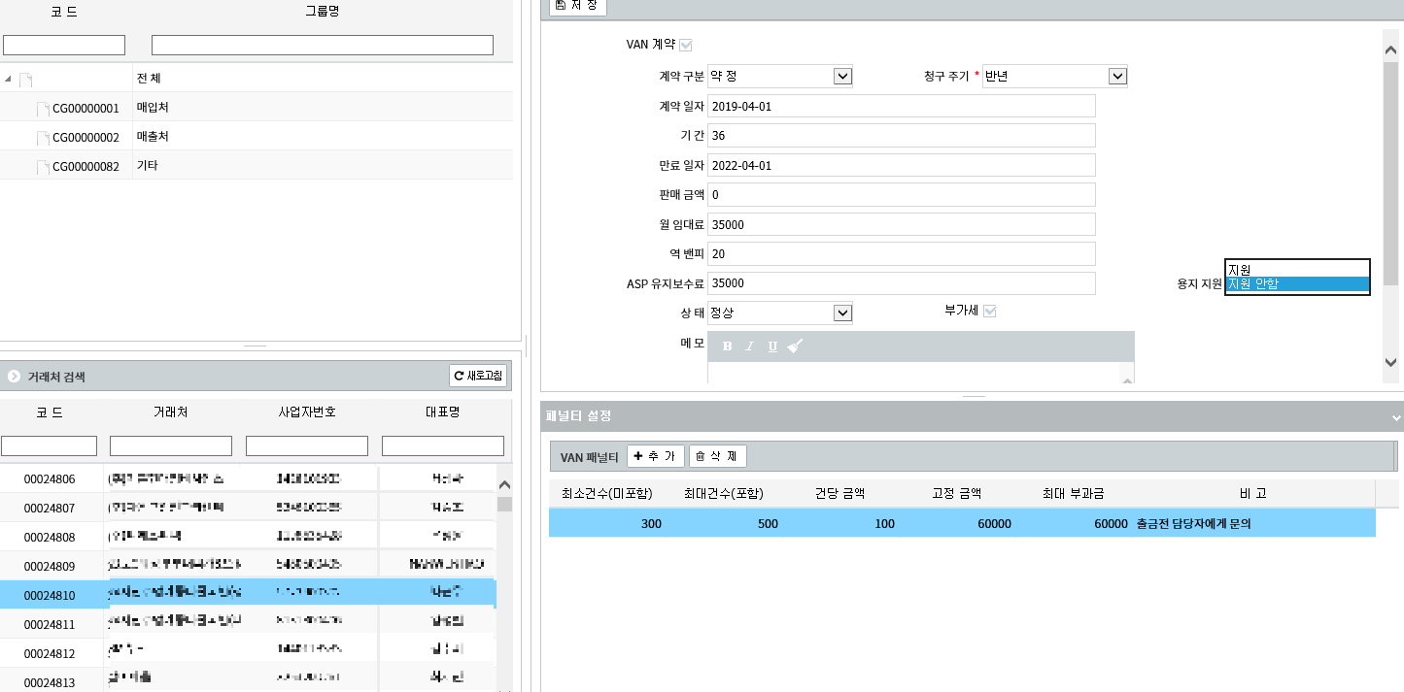Select tree item CG00000002 매출처
1404x692 pixels.
pos(257,136)
